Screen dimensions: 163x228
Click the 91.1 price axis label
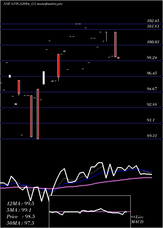click(151, 120)
